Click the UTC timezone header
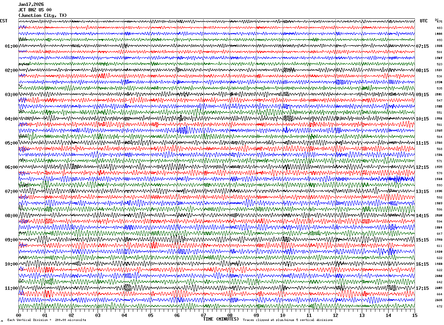Viewport: 444px width, 325px height. point(424,21)
